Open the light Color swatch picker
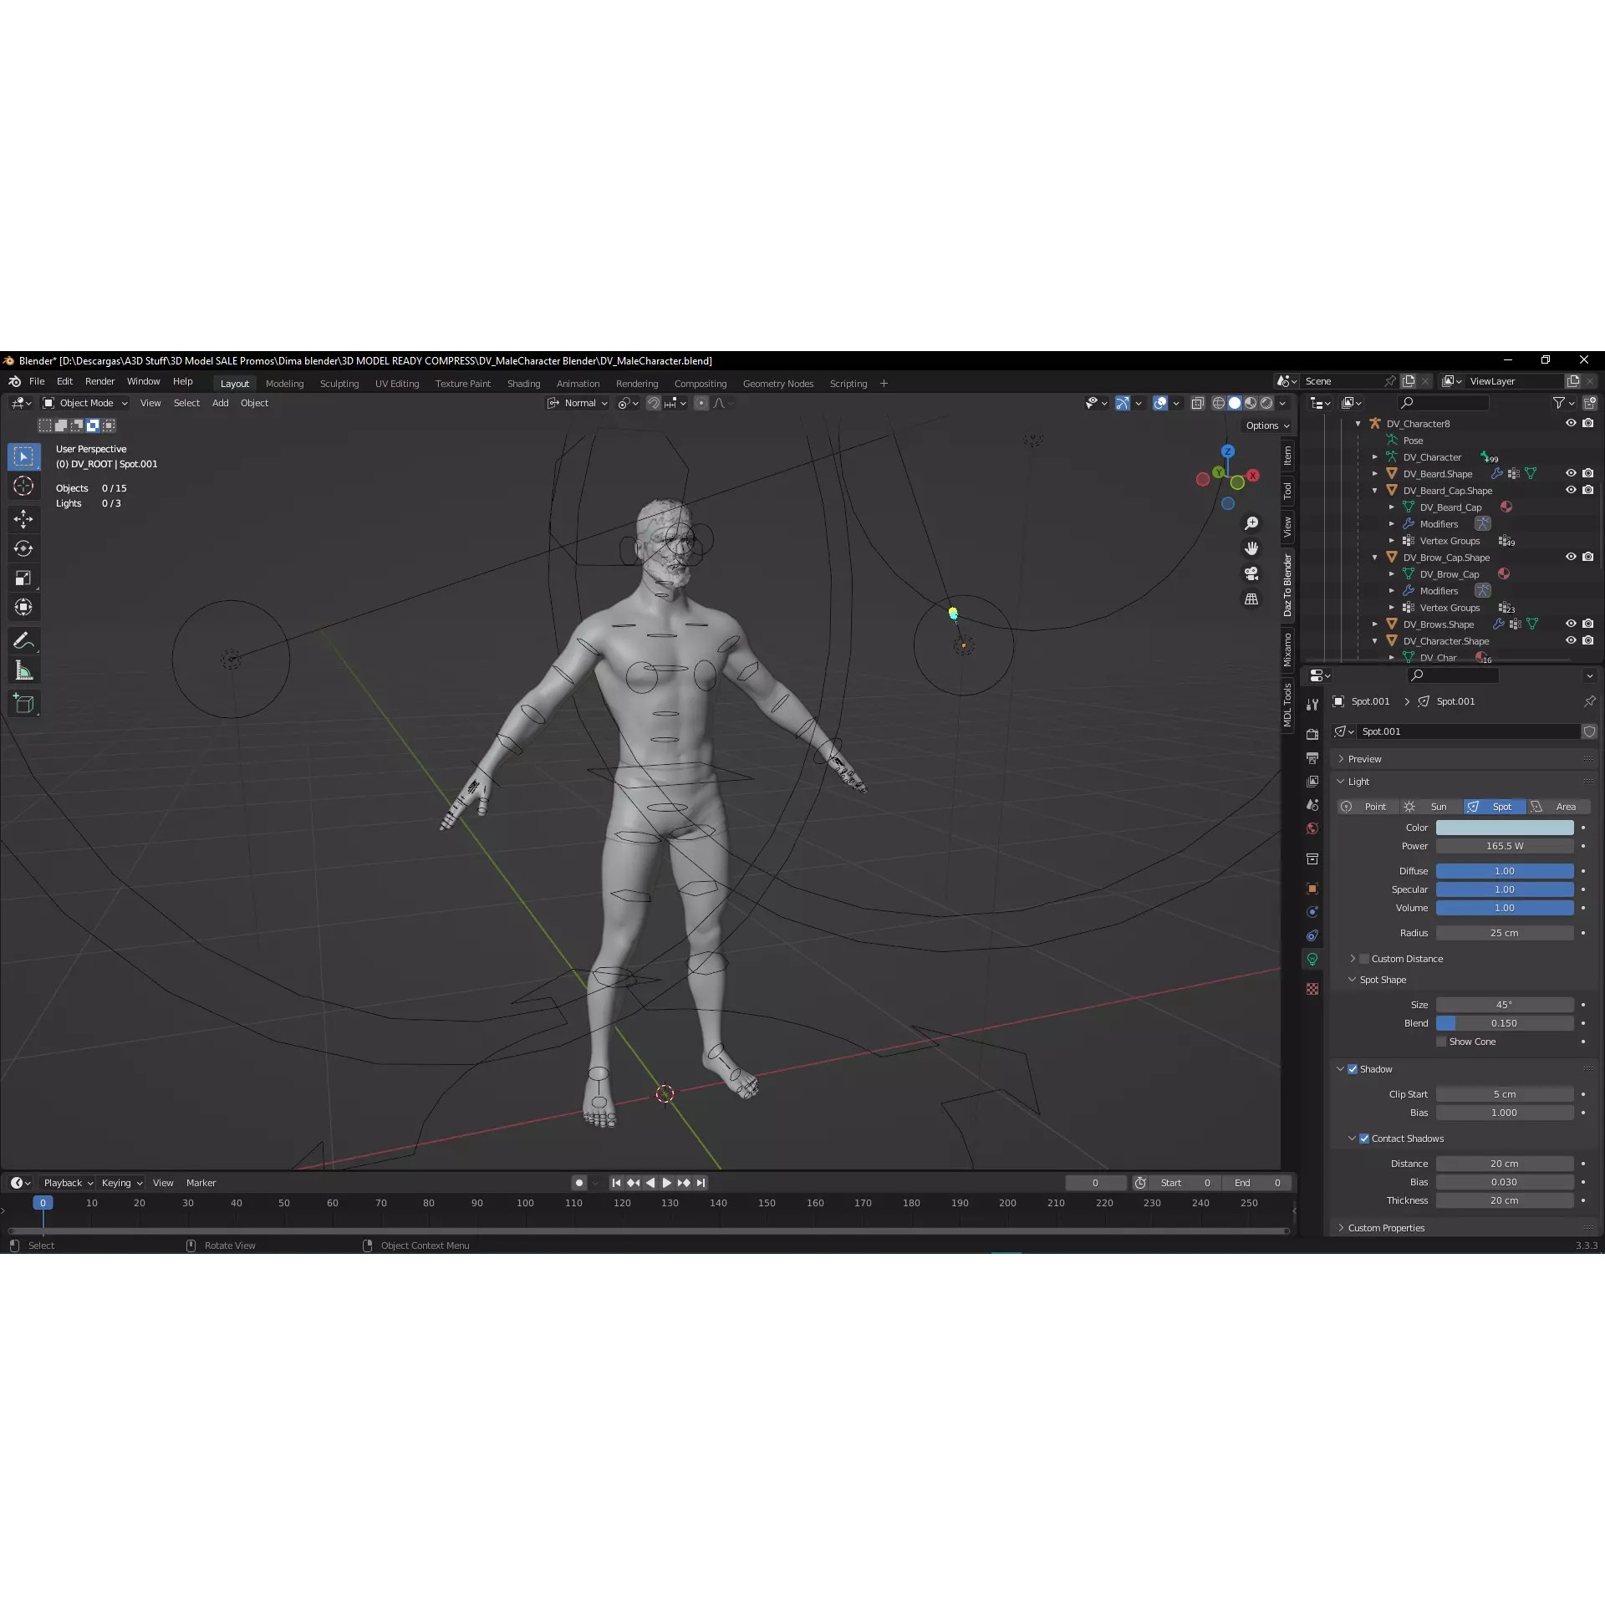The image size is (1605, 1605). coord(1505,827)
